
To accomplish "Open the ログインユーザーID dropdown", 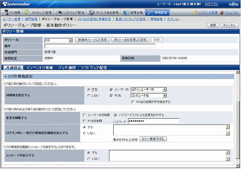I will click(149, 89).
